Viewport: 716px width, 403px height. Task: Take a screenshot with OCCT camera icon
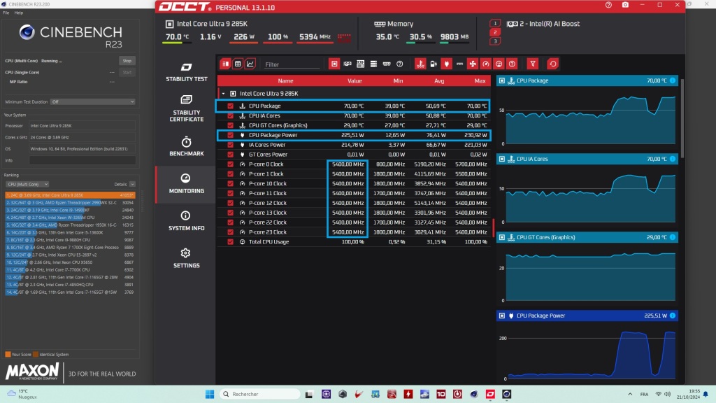coord(625,5)
